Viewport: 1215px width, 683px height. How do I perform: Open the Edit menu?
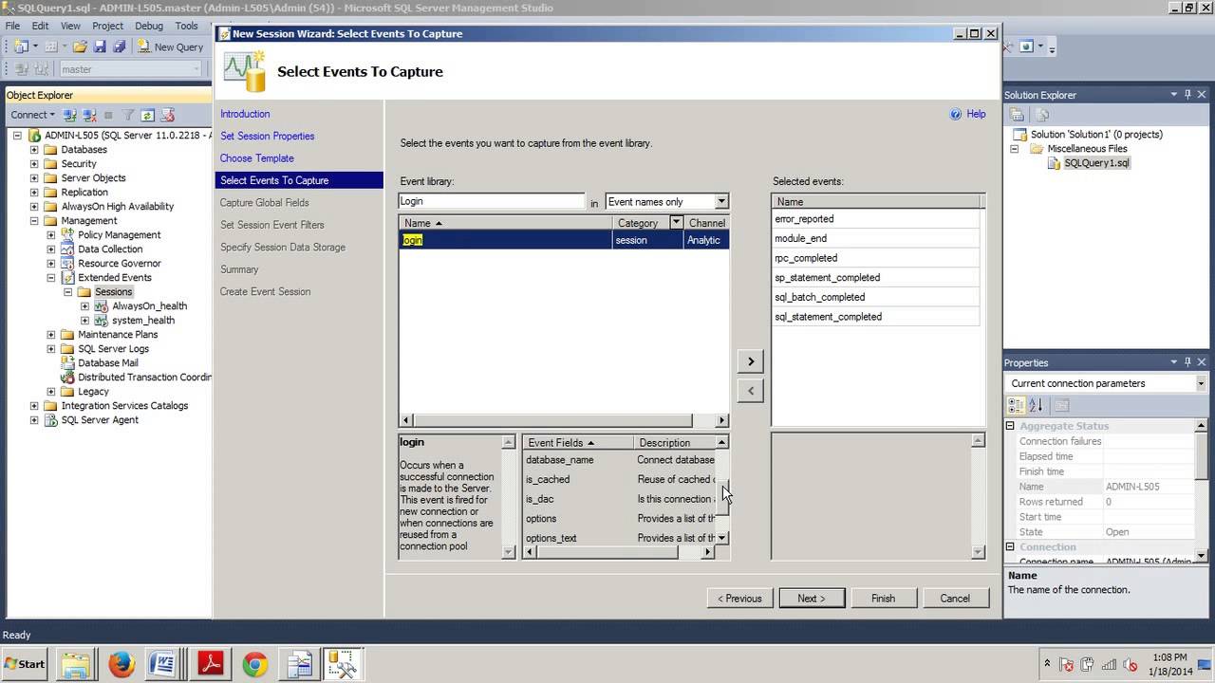pos(41,26)
